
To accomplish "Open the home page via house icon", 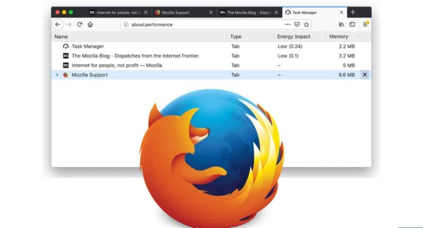I will [x=90, y=24].
